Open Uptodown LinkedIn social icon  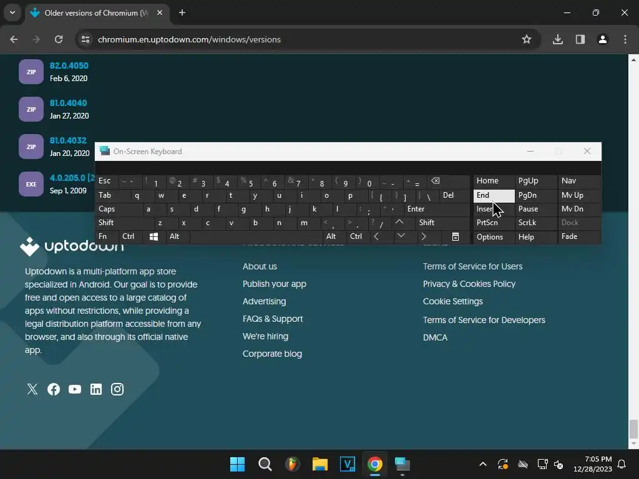coord(95,389)
